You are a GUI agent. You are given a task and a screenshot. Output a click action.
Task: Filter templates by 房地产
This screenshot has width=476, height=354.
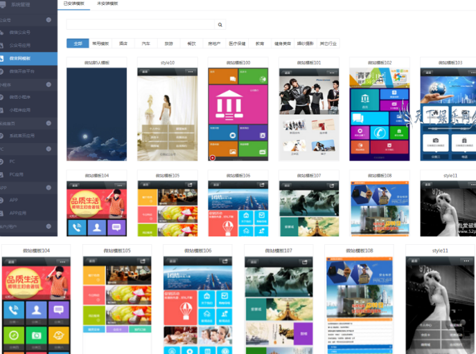tap(214, 44)
